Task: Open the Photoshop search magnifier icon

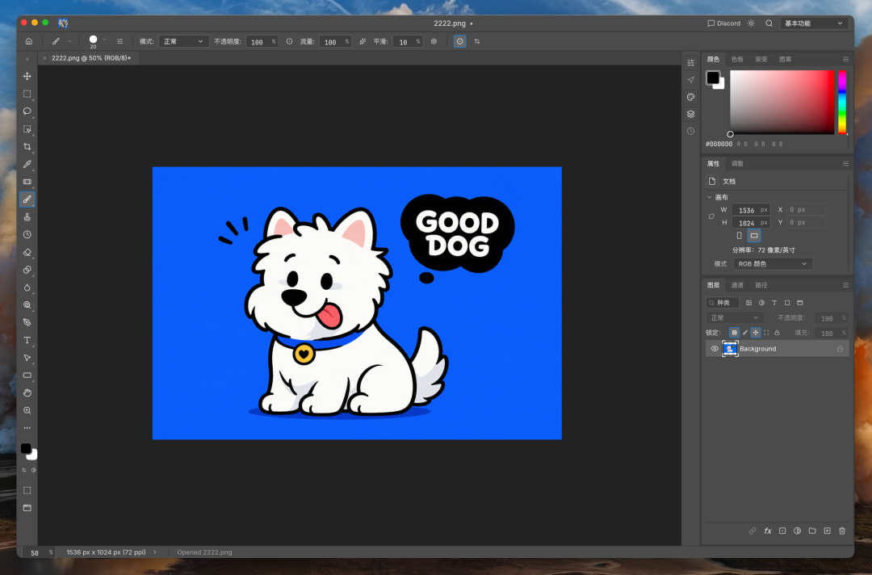Action: [x=769, y=23]
